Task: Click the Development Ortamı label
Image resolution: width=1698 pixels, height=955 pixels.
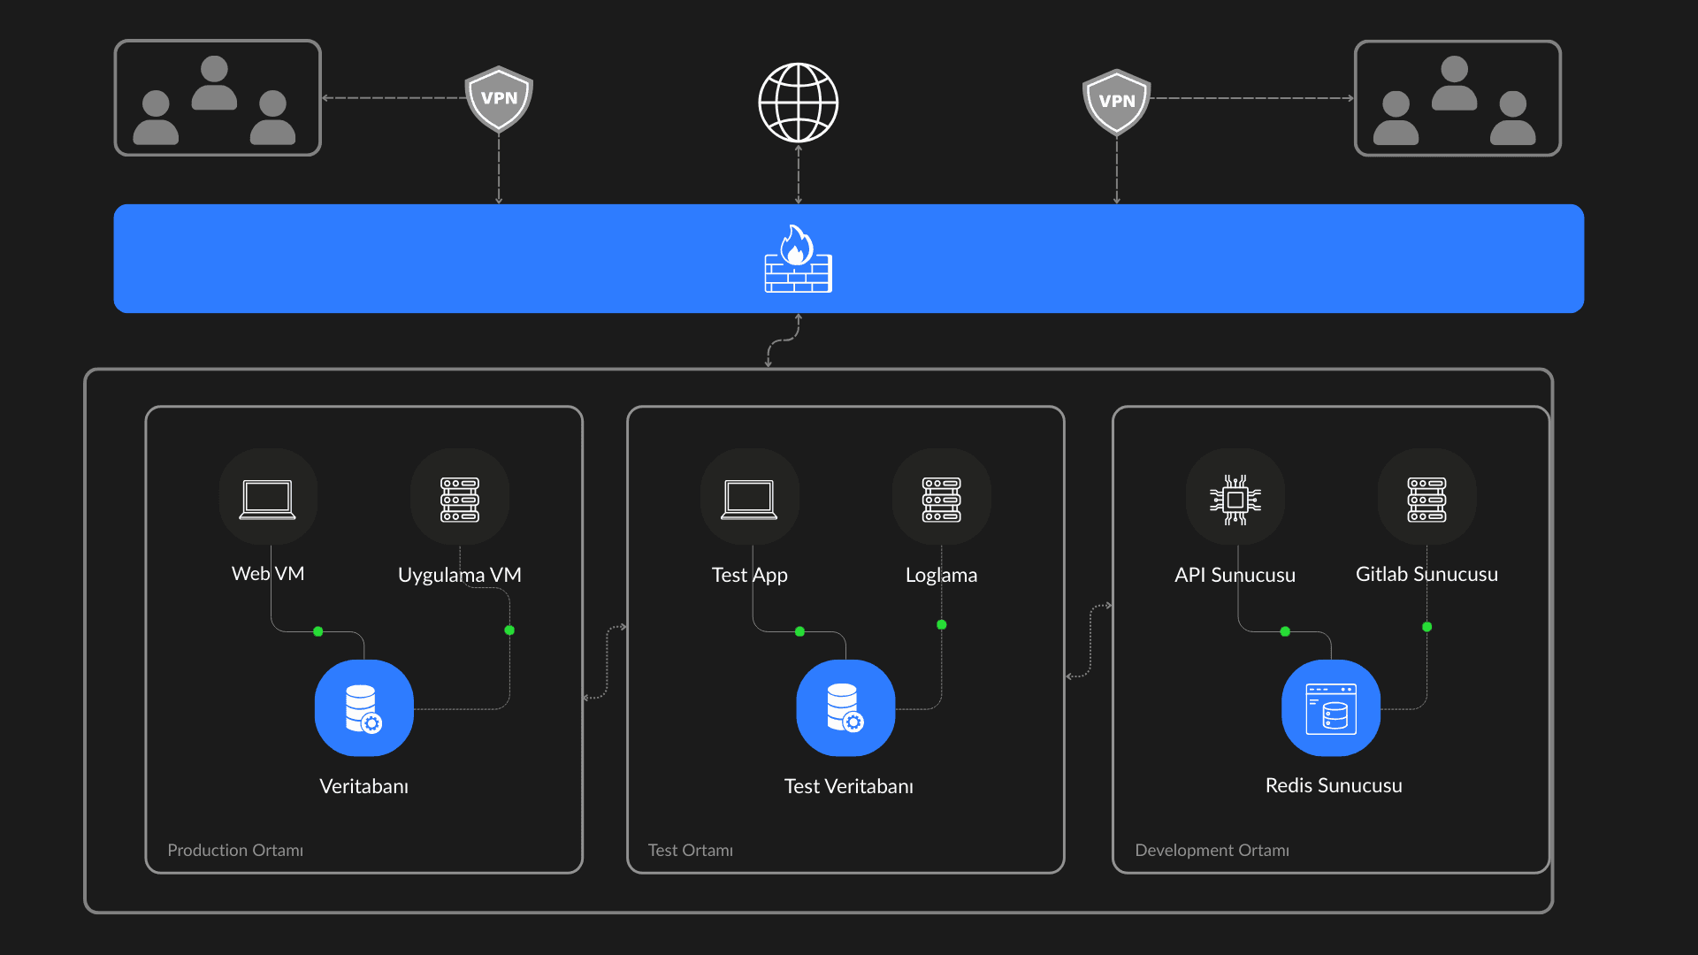Action: (1212, 850)
